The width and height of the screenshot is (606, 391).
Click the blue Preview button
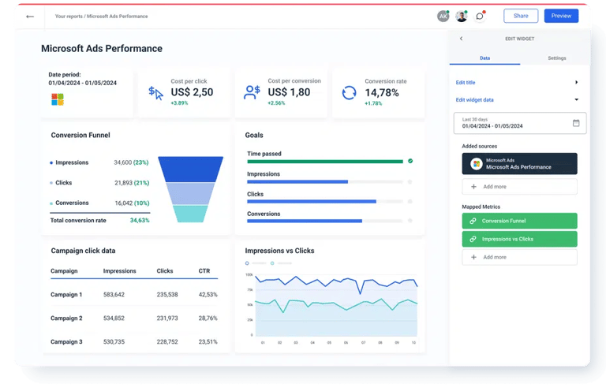tap(561, 16)
